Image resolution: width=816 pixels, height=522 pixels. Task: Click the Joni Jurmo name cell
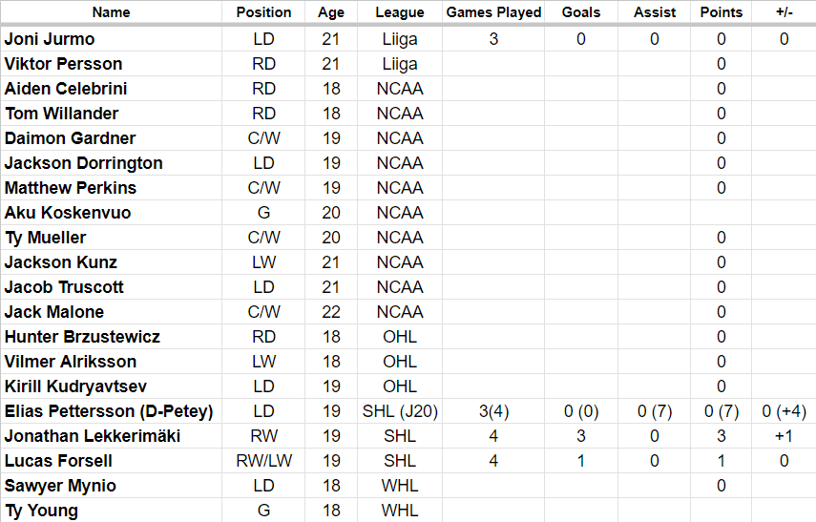(50, 39)
